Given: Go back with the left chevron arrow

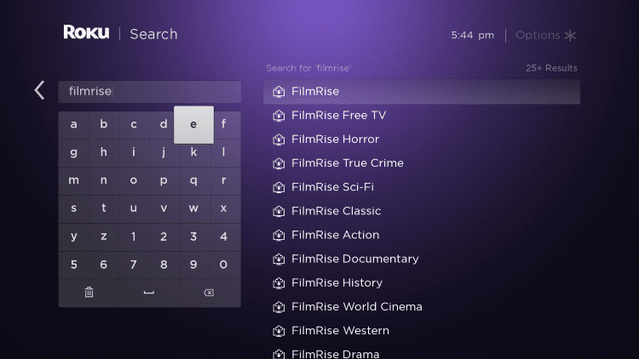Looking at the screenshot, I should 39,90.
